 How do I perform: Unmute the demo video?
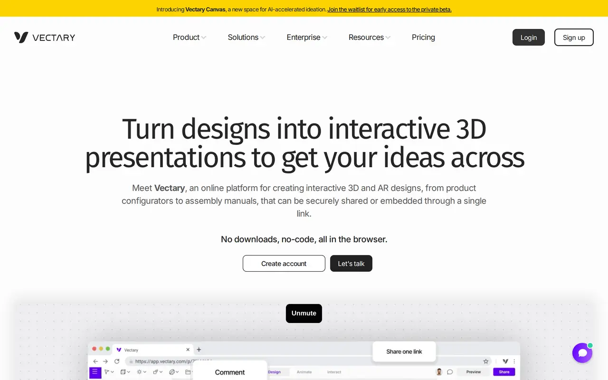coord(304,313)
